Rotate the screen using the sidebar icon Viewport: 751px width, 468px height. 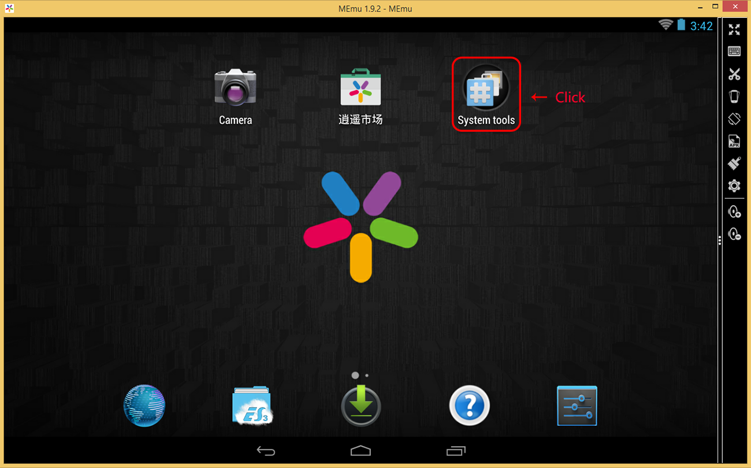(x=734, y=118)
